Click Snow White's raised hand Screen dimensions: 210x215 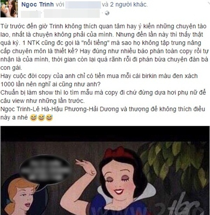(x=86, y=167)
